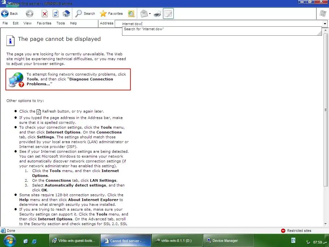Click the grey Forward arrow button
This screenshot has width=329, height=247.
click(29, 14)
